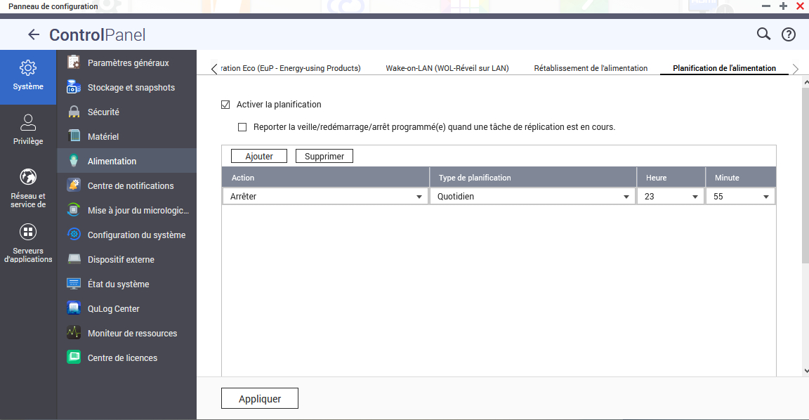Click the Ajouter button
Image resolution: width=809 pixels, height=420 pixels.
click(x=259, y=157)
